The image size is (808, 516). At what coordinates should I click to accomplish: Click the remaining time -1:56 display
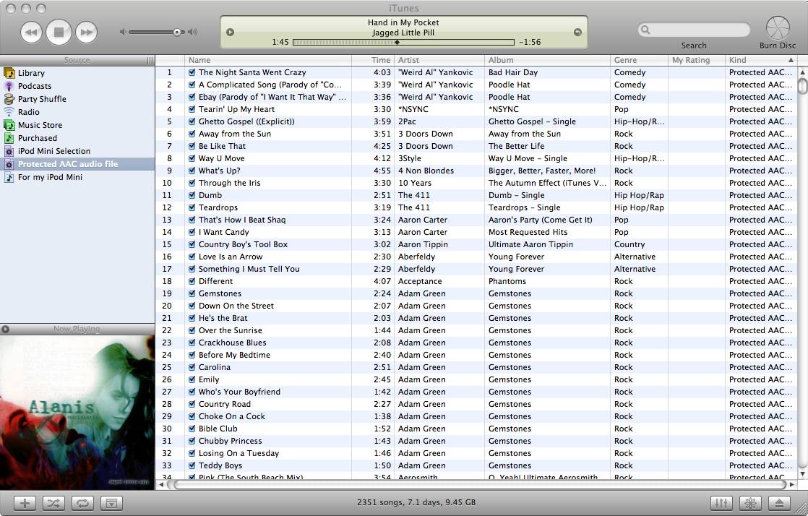click(530, 42)
